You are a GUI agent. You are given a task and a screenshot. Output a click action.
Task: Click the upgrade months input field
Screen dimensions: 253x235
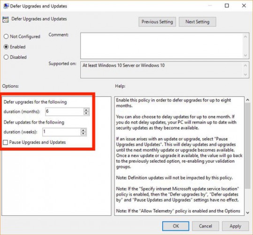point(65,111)
